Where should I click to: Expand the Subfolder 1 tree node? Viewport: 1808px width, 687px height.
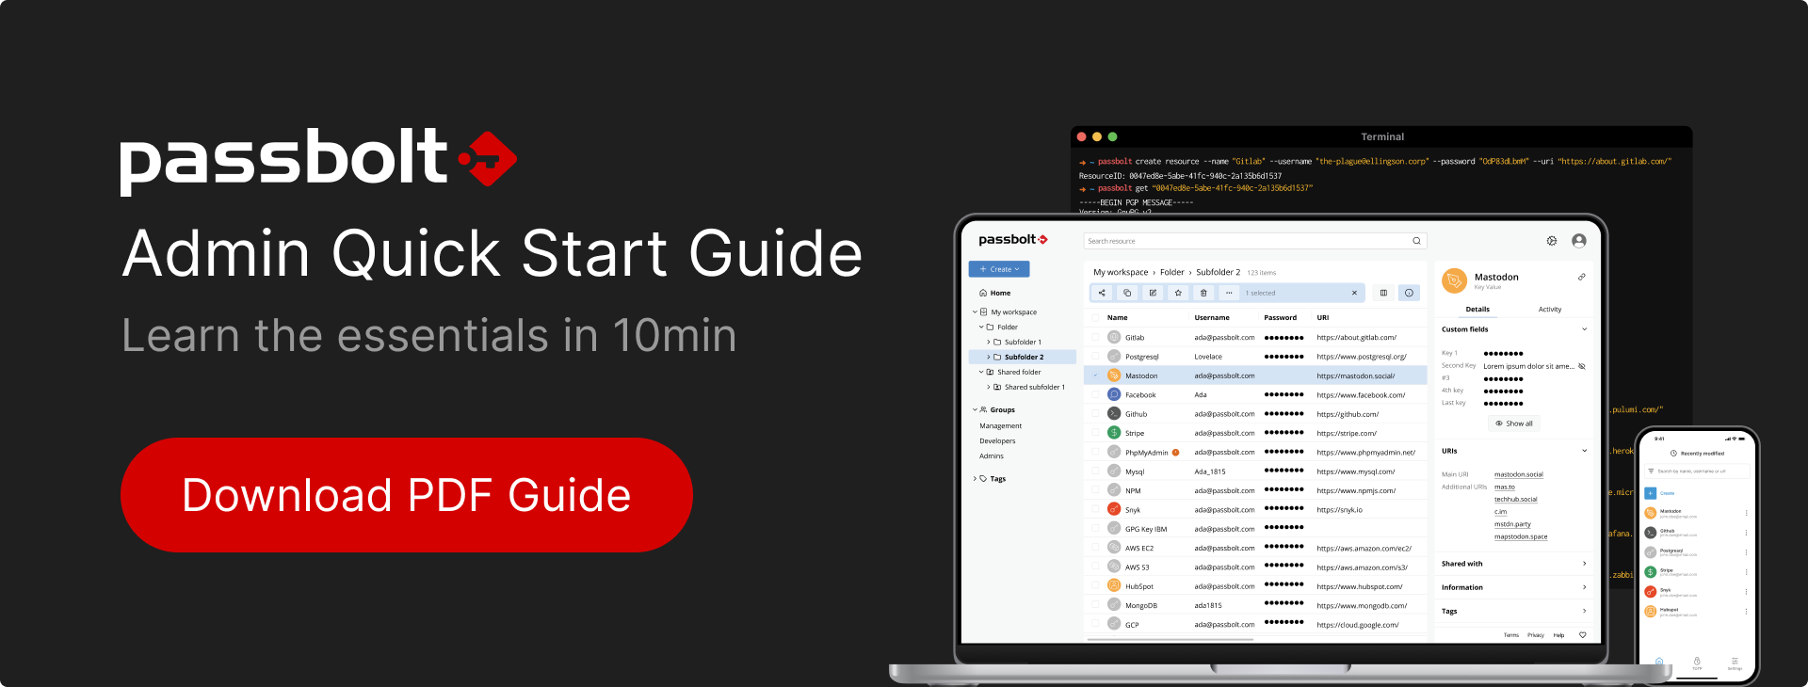click(988, 342)
